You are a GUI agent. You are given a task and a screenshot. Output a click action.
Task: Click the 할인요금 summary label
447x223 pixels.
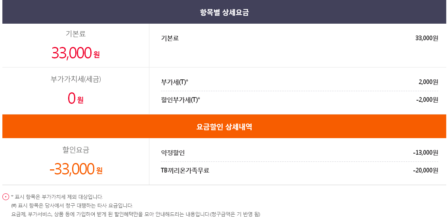(76, 150)
